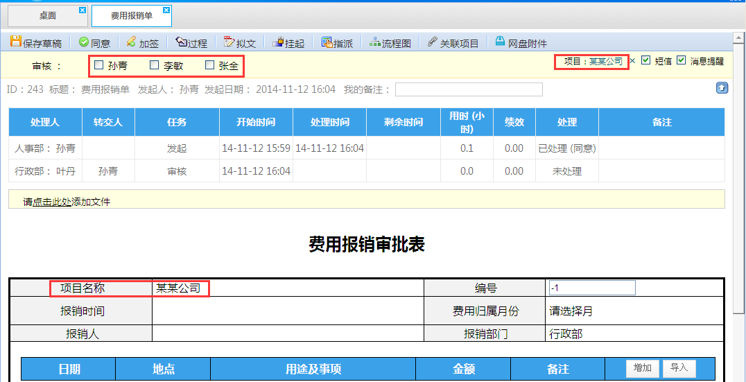This screenshot has height=382, width=746.
Task: Click the 某某公司 value in the form
Action: [x=178, y=288]
